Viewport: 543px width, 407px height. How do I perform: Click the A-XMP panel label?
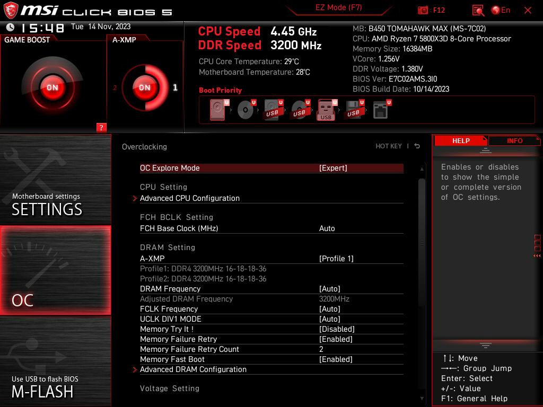click(x=124, y=40)
